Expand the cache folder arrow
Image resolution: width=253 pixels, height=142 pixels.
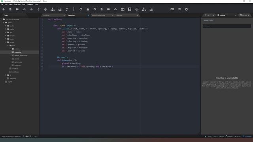point(6,29)
